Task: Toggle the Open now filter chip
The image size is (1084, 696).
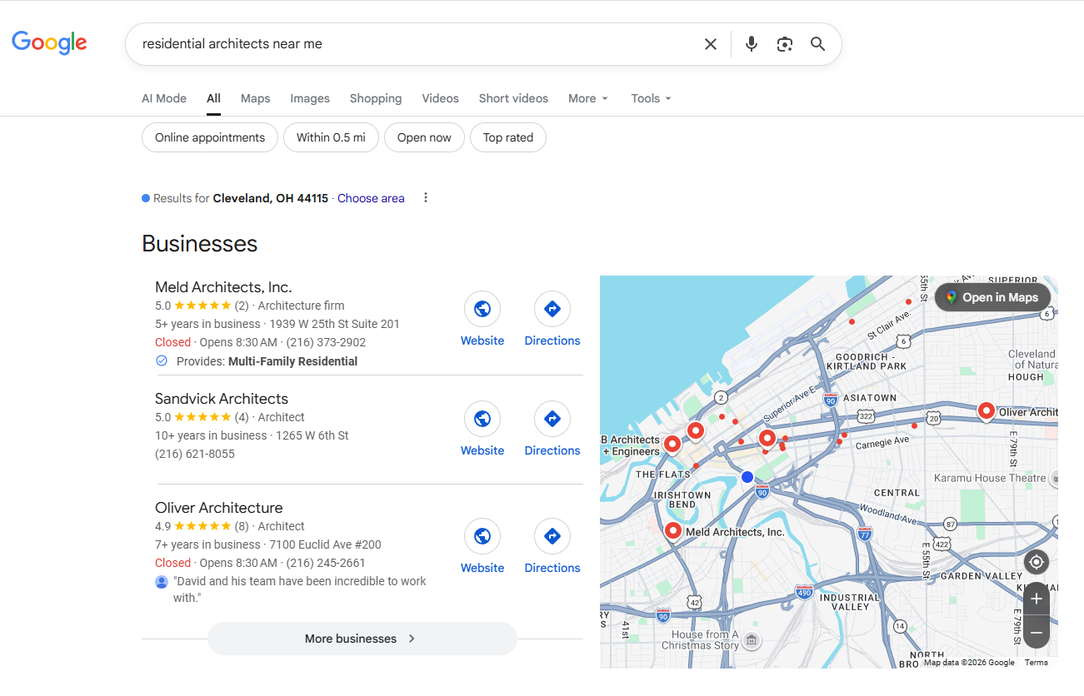Action: tap(423, 138)
